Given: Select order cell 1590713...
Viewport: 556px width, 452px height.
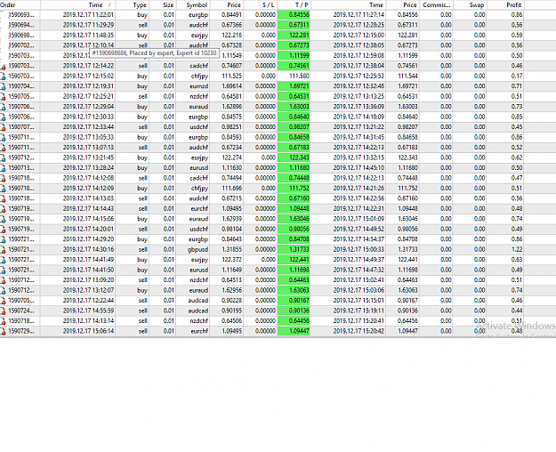Looking at the screenshot, I should coord(21,168).
